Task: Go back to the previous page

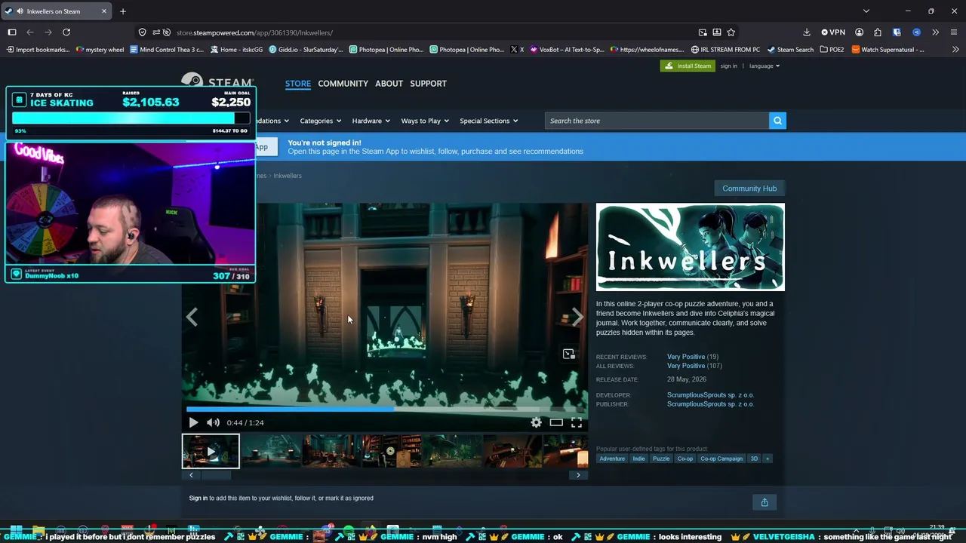Action: (30, 32)
